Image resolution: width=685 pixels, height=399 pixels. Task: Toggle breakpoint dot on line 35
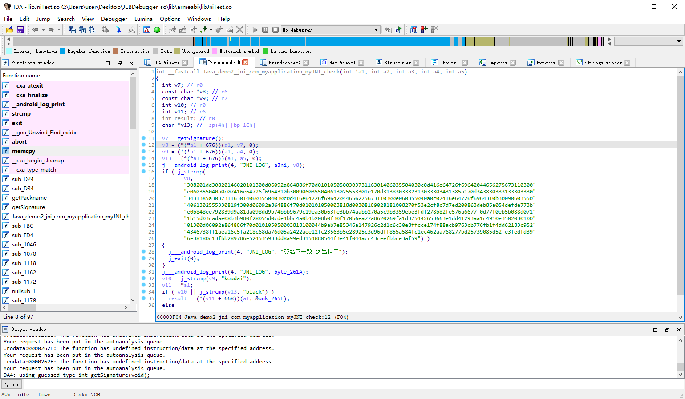tap(143, 298)
